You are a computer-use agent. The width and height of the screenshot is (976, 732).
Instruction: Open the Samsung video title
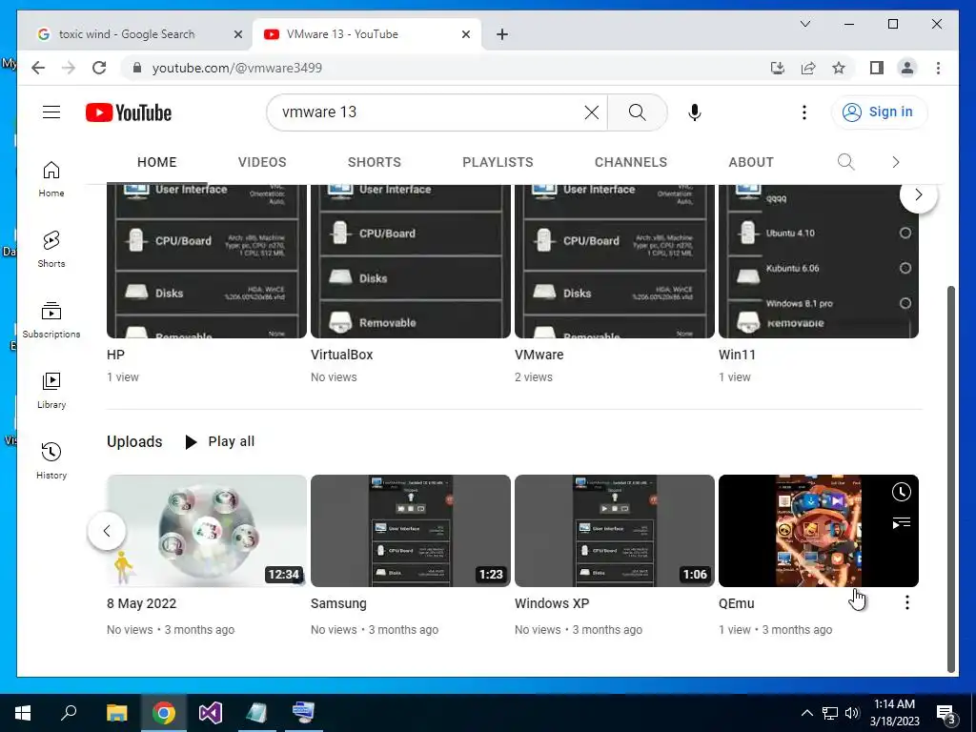tap(338, 603)
